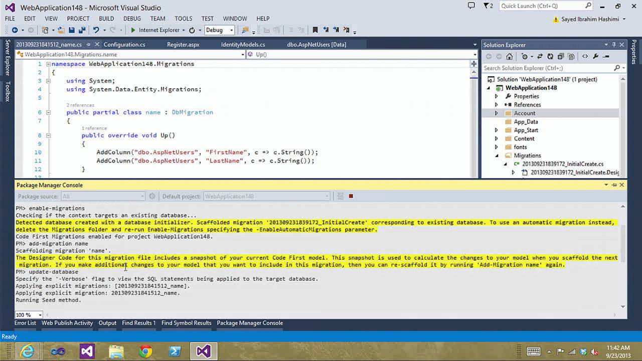
Task: Clear all bookmarks icon in toolbar
Action: coord(347,30)
